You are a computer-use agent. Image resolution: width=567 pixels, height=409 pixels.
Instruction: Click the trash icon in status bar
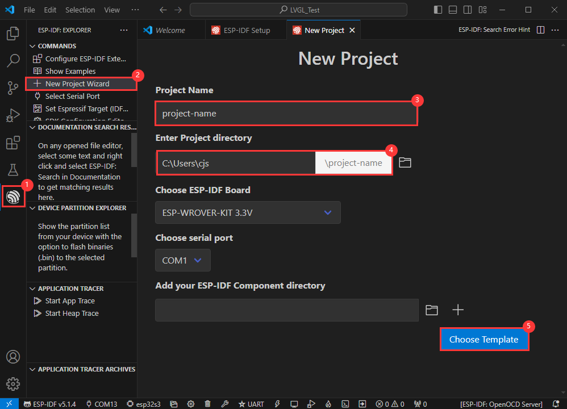tap(207, 404)
